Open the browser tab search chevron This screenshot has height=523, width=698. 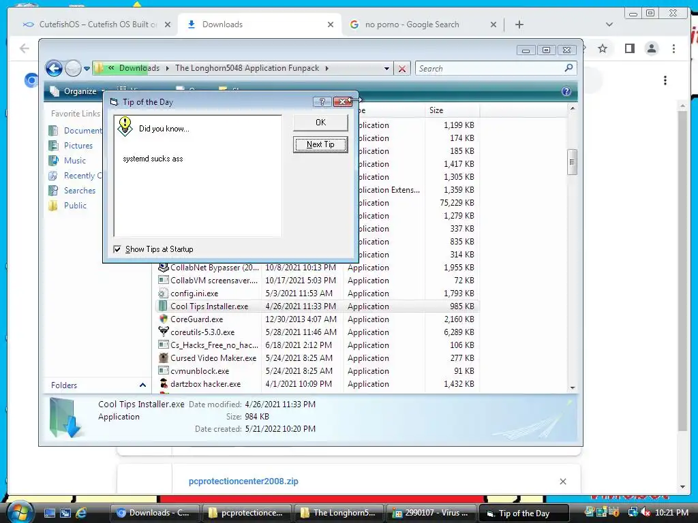[x=609, y=25]
